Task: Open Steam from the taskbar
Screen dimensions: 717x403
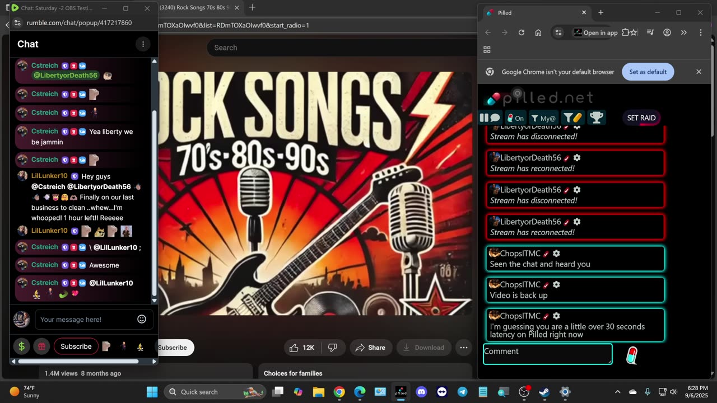Action: 544,392
